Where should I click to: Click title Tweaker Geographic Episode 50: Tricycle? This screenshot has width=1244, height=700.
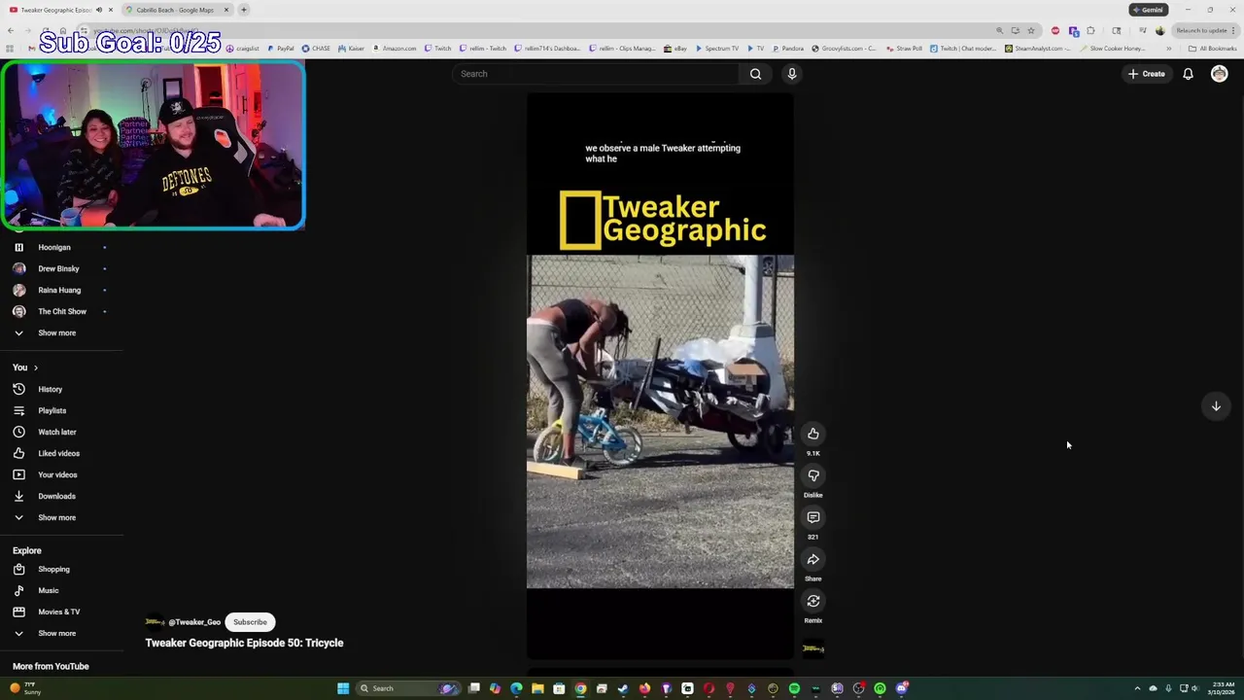pos(244,643)
